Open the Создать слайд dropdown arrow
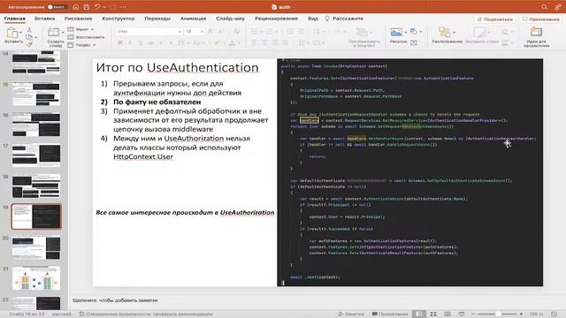Image resolution: width=566 pixels, height=318 pixels. click(x=63, y=32)
